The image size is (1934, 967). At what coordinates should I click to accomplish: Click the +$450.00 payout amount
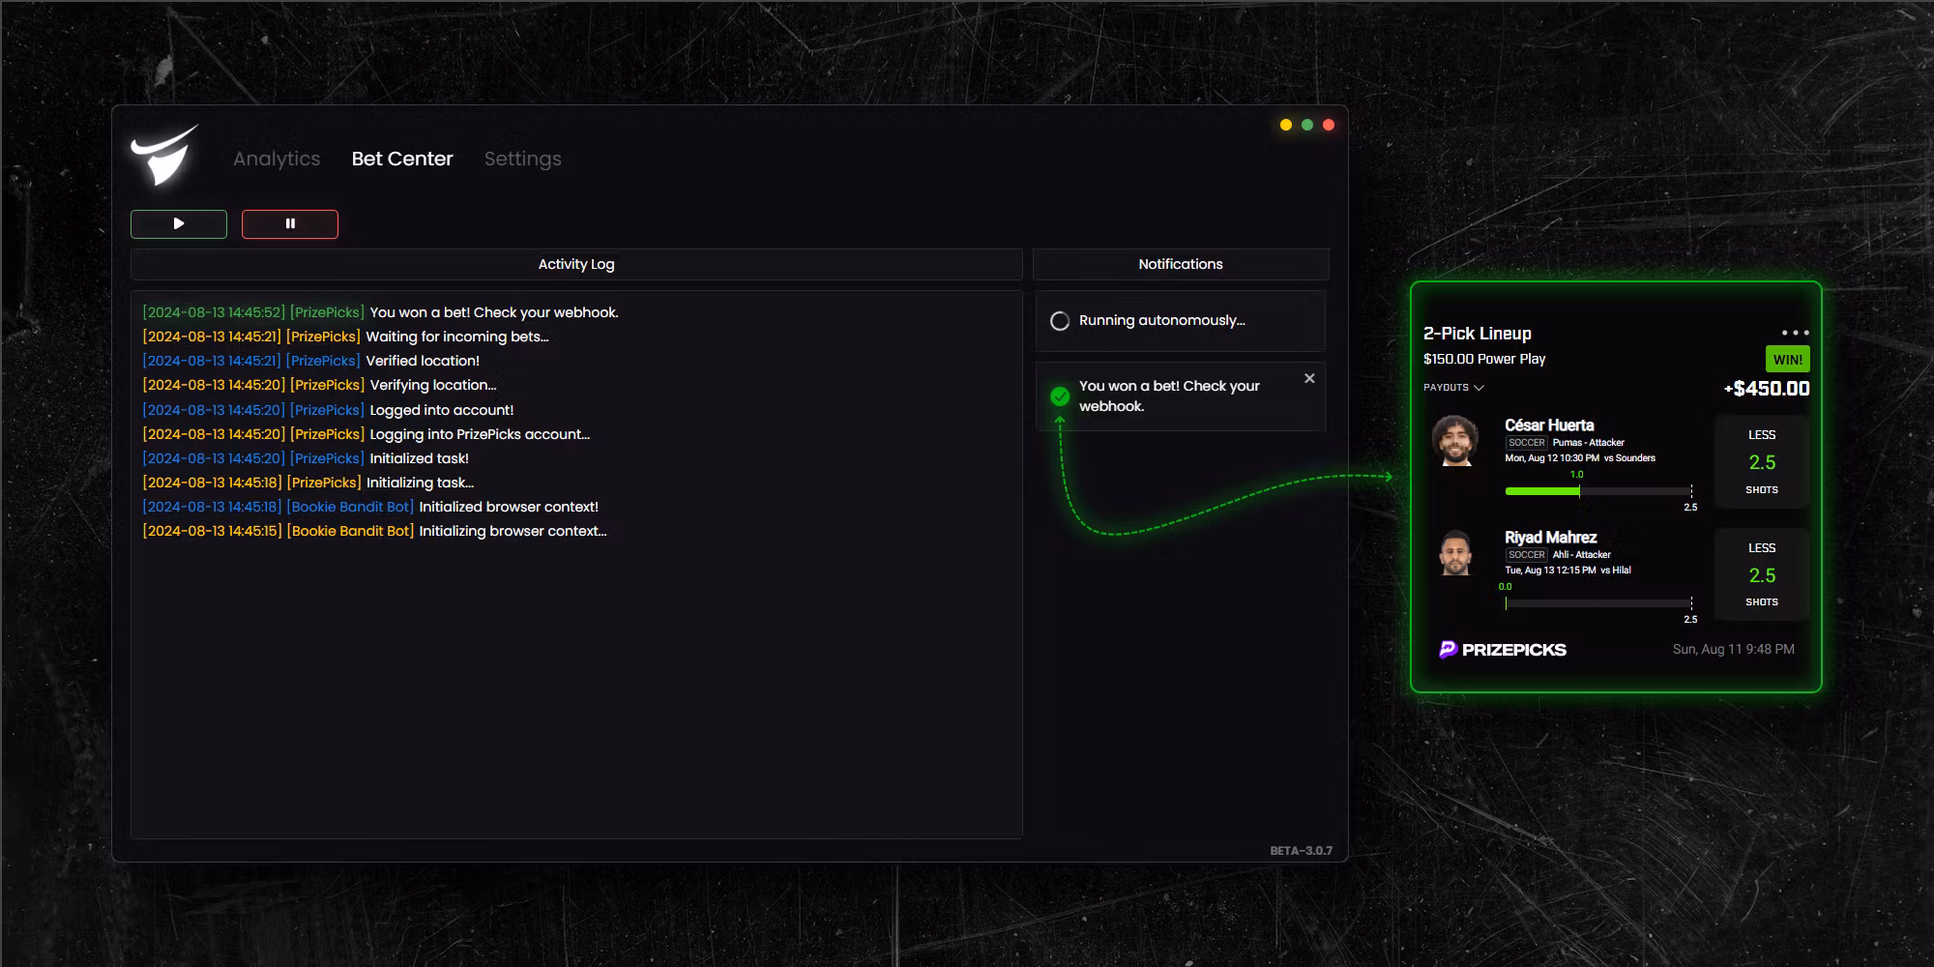(1767, 389)
